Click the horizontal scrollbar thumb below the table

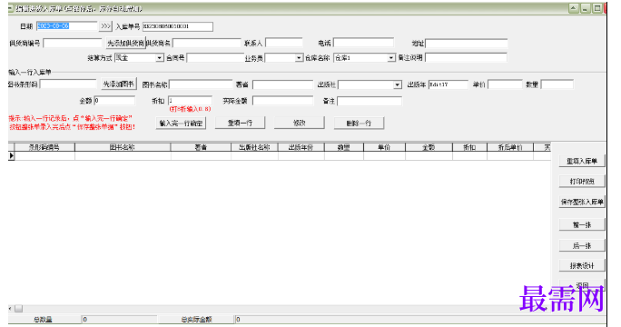coord(19,308)
